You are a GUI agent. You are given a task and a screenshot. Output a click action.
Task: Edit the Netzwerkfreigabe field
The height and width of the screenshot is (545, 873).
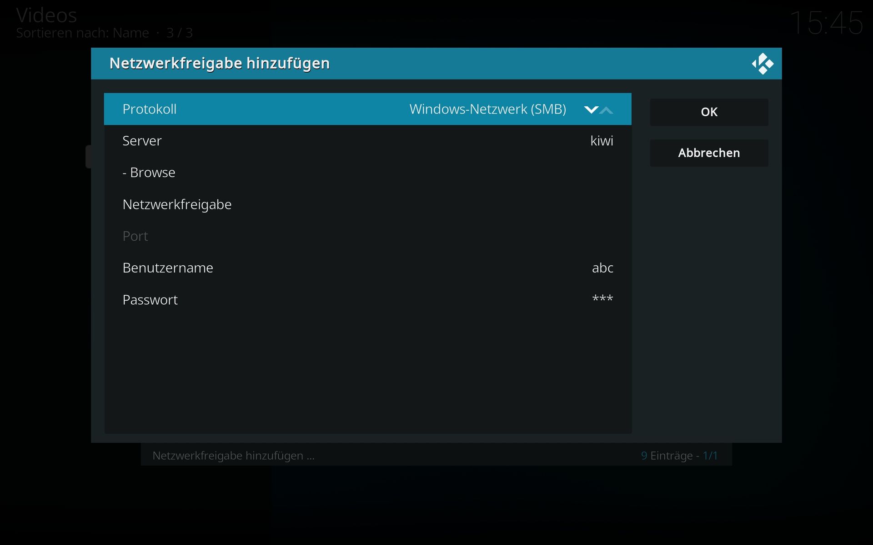(x=367, y=204)
